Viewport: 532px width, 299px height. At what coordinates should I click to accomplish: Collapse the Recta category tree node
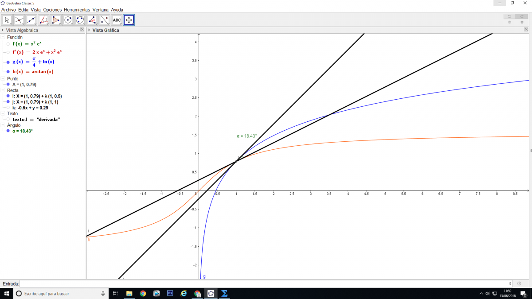pyautogui.click(x=3, y=90)
